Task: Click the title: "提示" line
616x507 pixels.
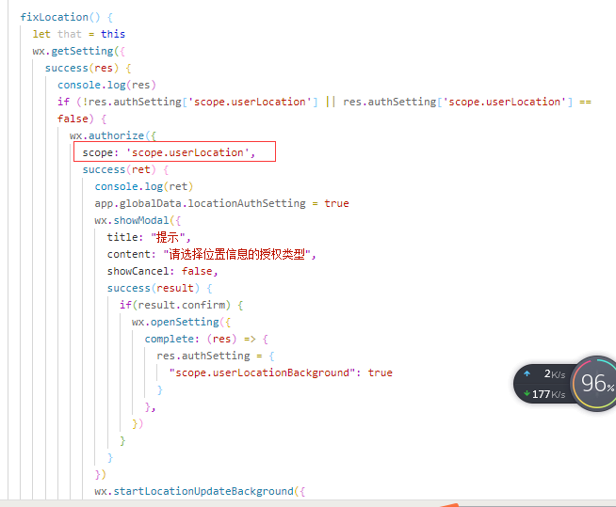Action: coord(149,237)
